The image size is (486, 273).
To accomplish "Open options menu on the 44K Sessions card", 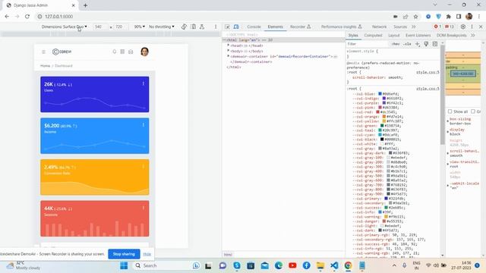I will (144, 208).
